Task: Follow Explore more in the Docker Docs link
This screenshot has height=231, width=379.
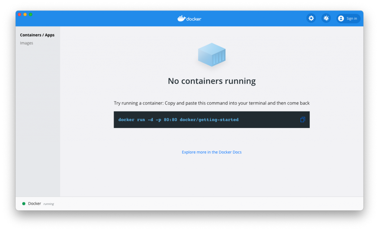Action: [211, 152]
